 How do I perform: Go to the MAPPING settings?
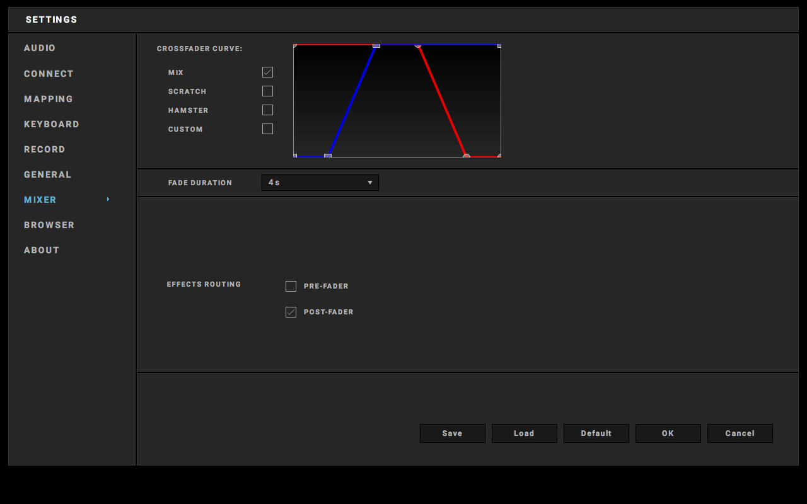[48, 98]
